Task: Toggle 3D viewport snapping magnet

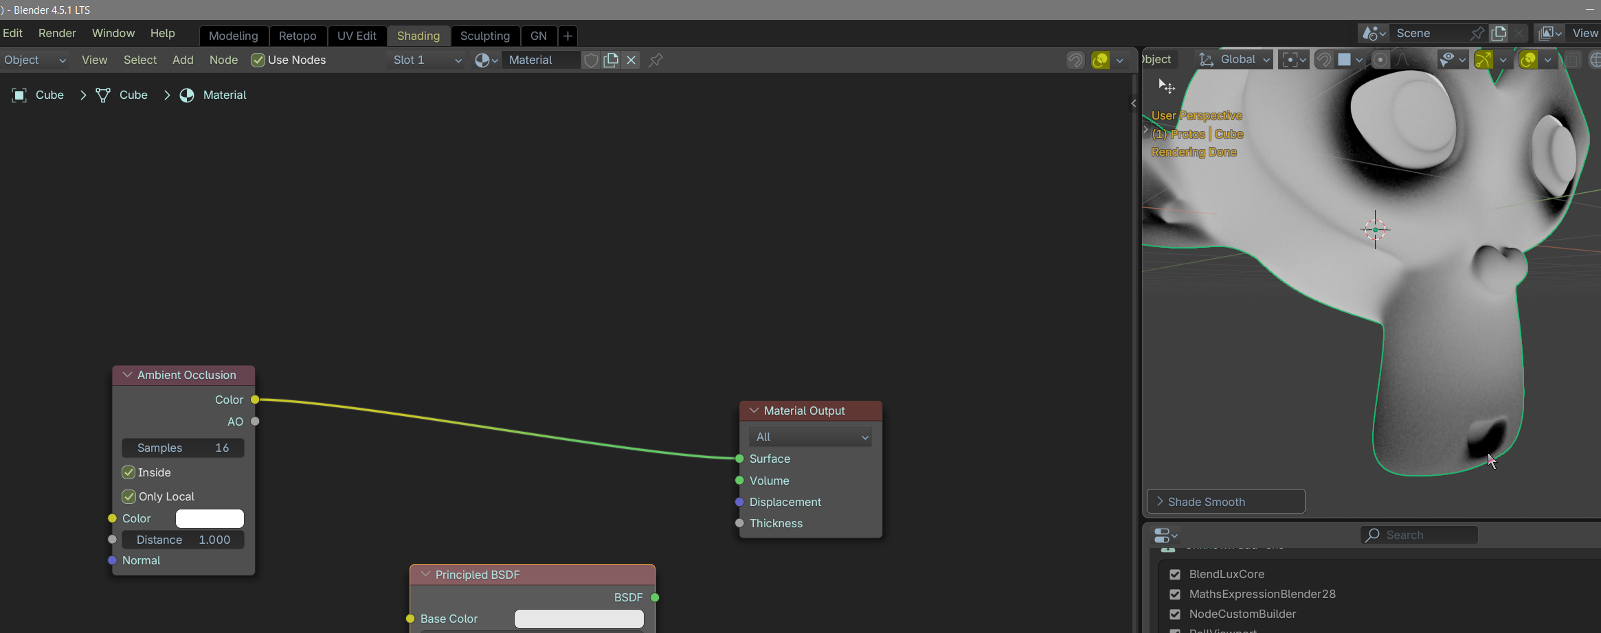Action: pyautogui.click(x=1323, y=60)
